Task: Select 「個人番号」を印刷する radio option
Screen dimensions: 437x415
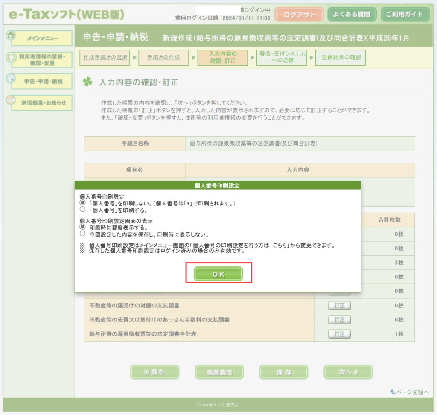Action: pyautogui.click(x=83, y=210)
